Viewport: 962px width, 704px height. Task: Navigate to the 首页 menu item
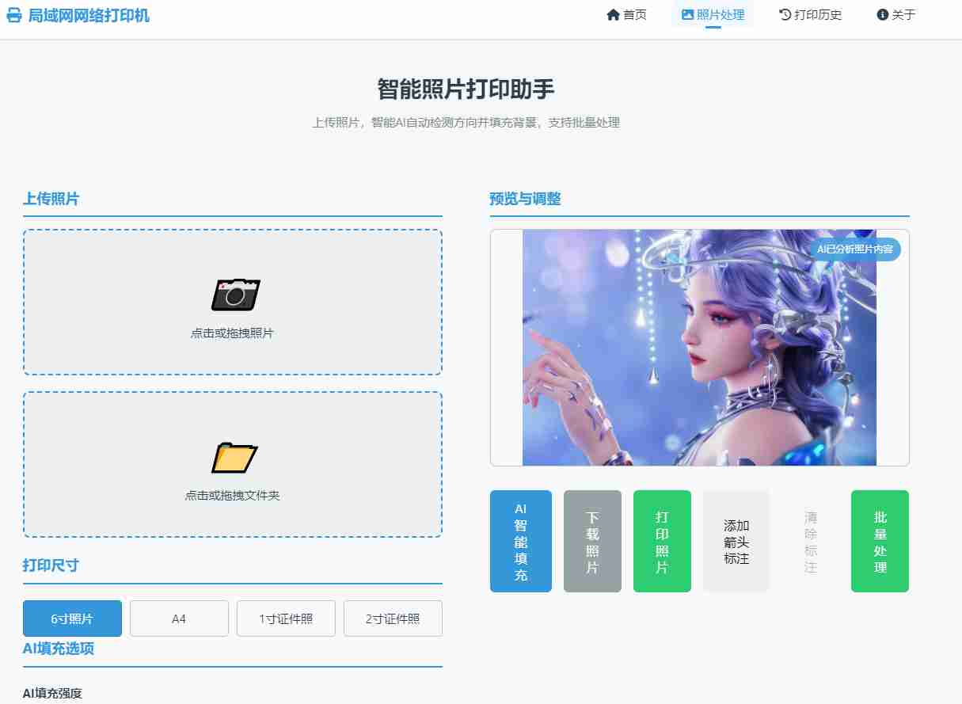click(633, 14)
